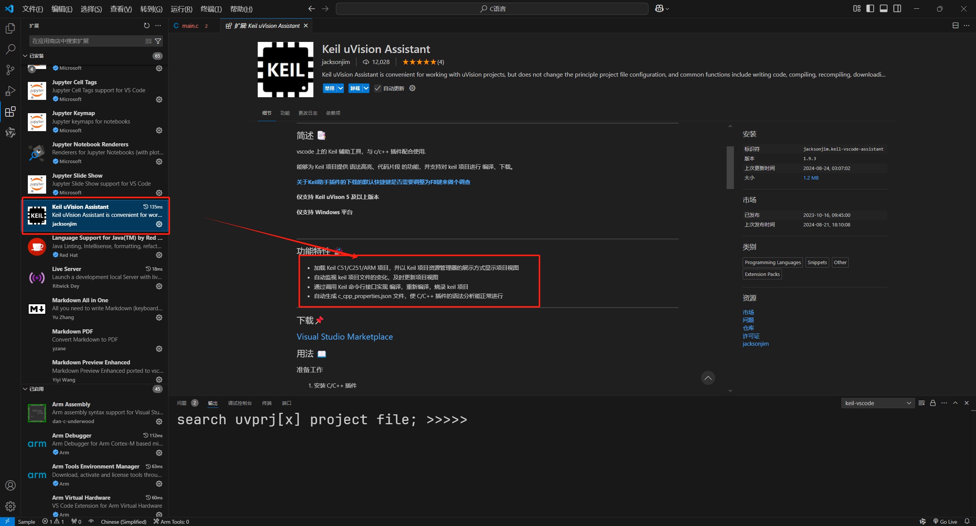Toggle output auto-scroll lock
The image size is (976, 526).
(933, 403)
